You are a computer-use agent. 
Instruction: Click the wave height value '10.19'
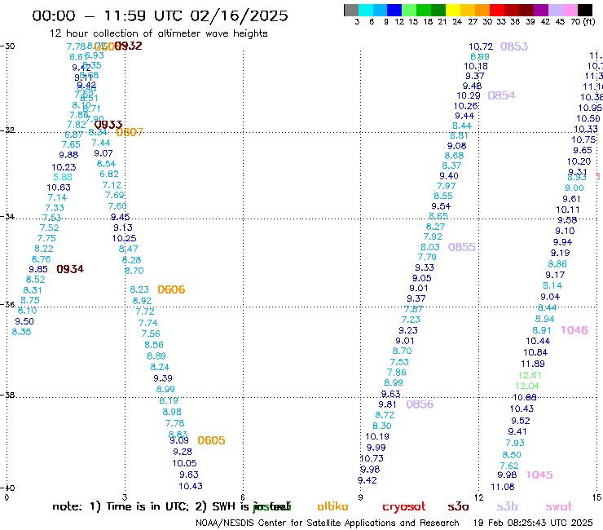(x=376, y=436)
